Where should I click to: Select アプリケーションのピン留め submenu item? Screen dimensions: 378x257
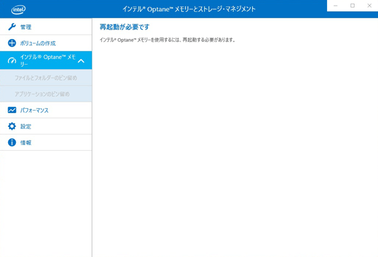coord(46,94)
